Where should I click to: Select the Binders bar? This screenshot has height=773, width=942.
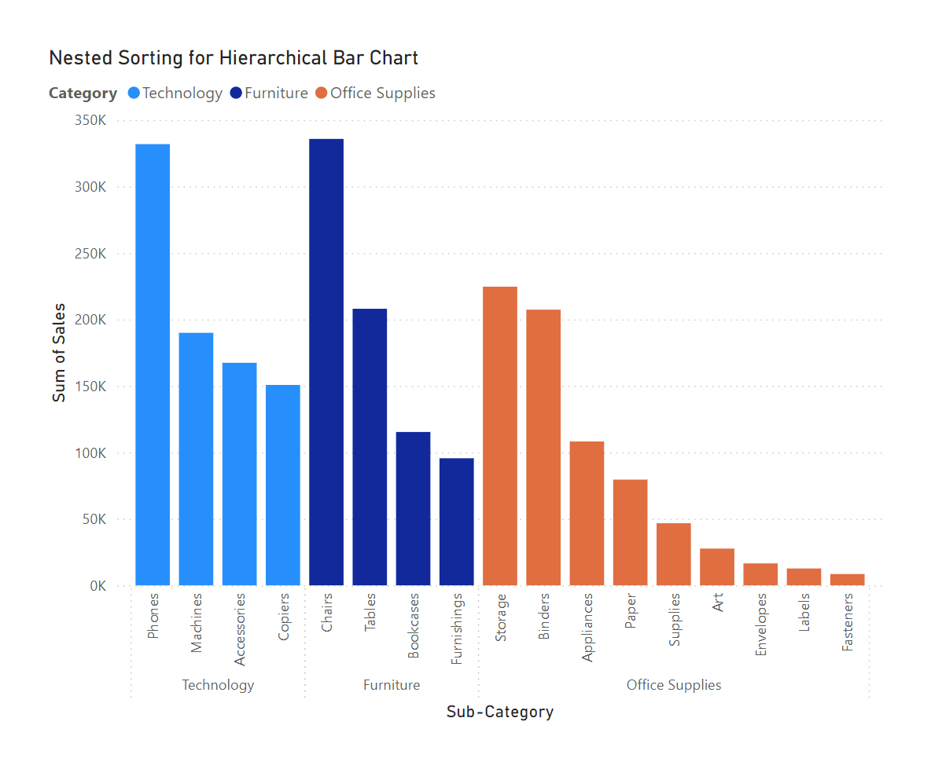point(543,447)
